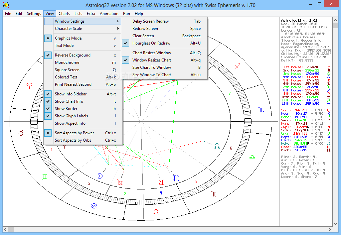Click the Mars glyph in sidebar Mars row
341x235 pixels.
coord(329,123)
